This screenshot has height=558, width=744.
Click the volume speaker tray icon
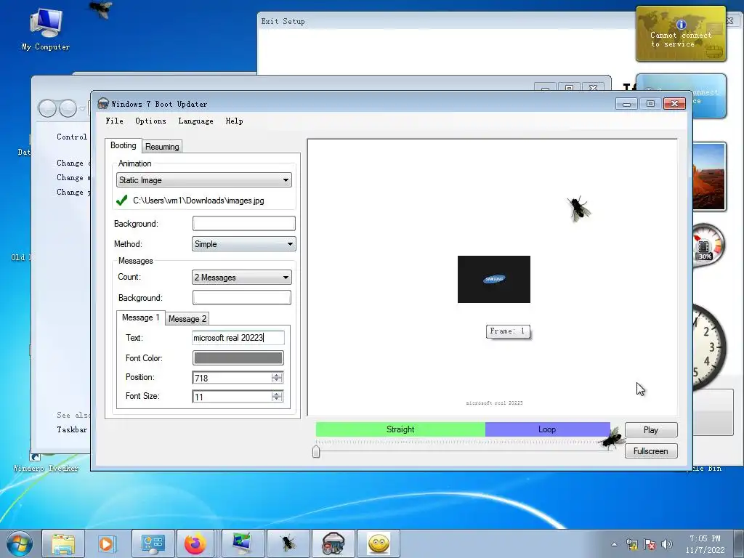[667, 544]
